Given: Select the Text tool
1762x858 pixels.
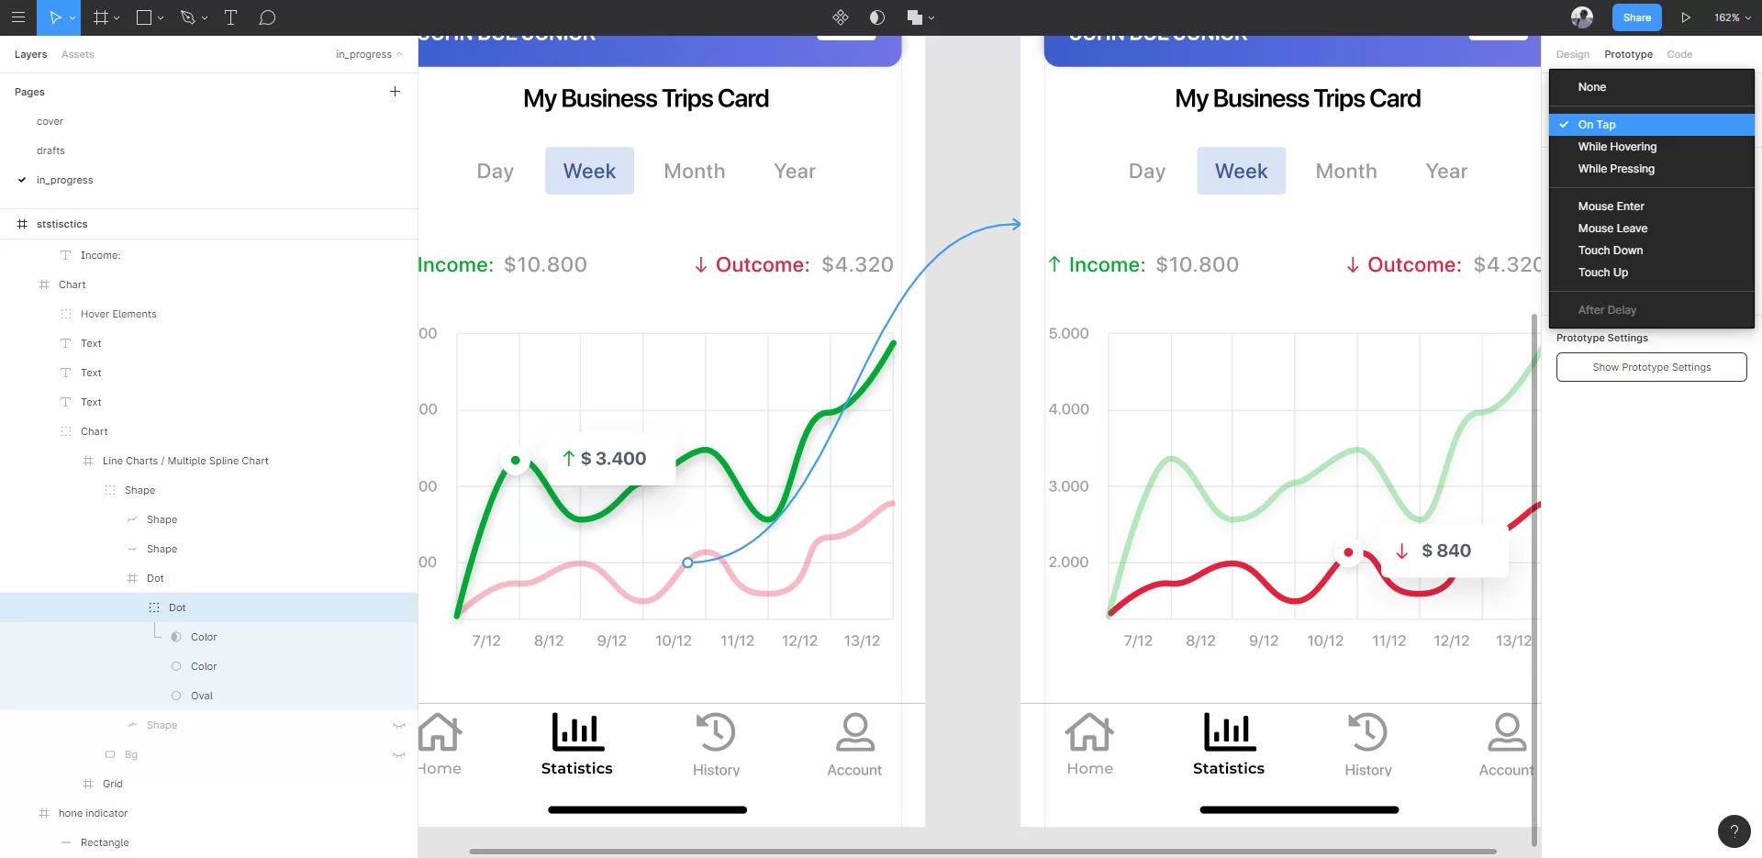Looking at the screenshot, I should coord(230,17).
